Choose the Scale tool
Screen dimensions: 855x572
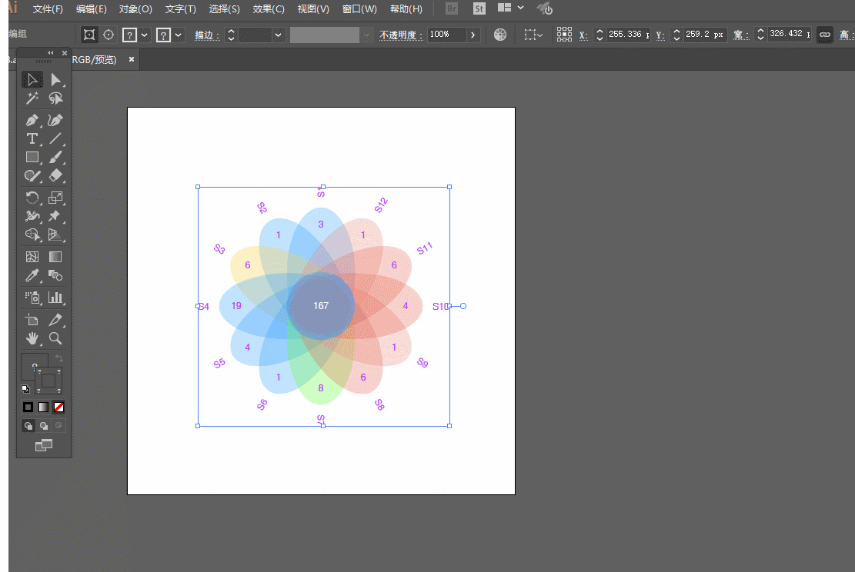coord(55,198)
